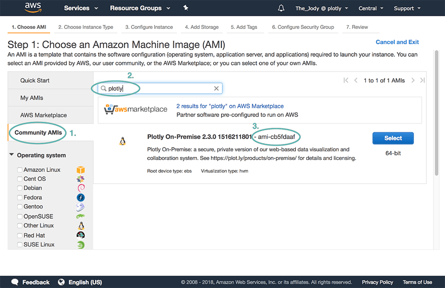Check the Red Hat filter
The height and width of the screenshot is (288, 445).
(20, 235)
